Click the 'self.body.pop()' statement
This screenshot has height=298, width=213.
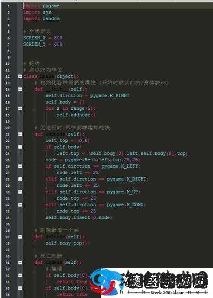(x=66, y=243)
